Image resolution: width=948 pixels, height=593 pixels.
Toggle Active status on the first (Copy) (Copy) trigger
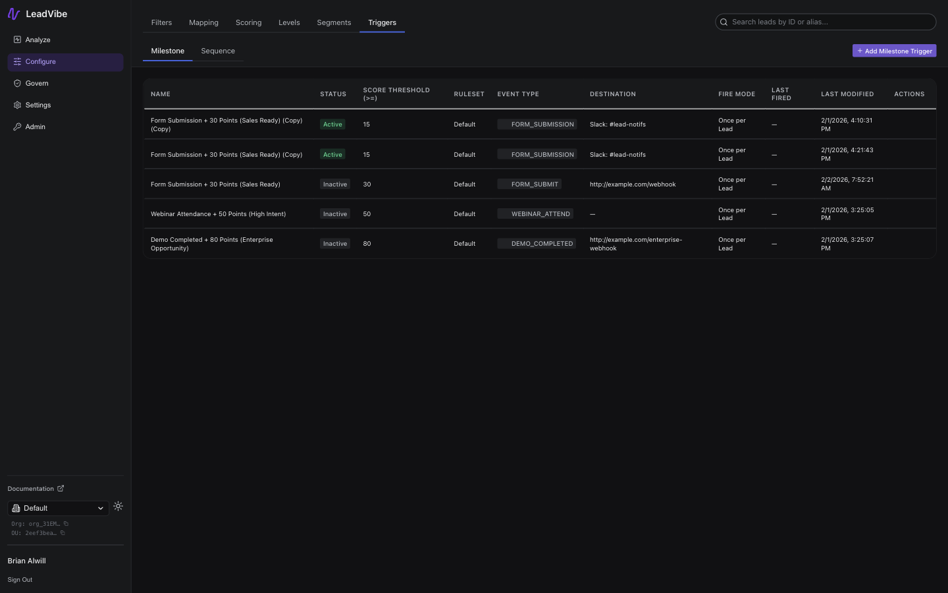(x=332, y=124)
